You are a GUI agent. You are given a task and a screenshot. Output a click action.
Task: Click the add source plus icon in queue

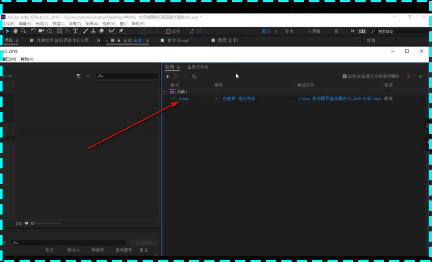pyautogui.click(x=168, y=77)
